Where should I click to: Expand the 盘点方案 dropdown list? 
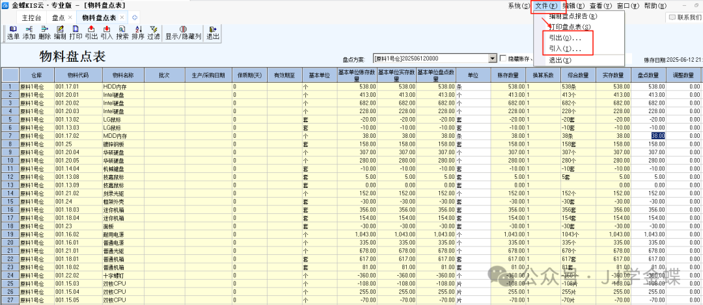(493, 59)
